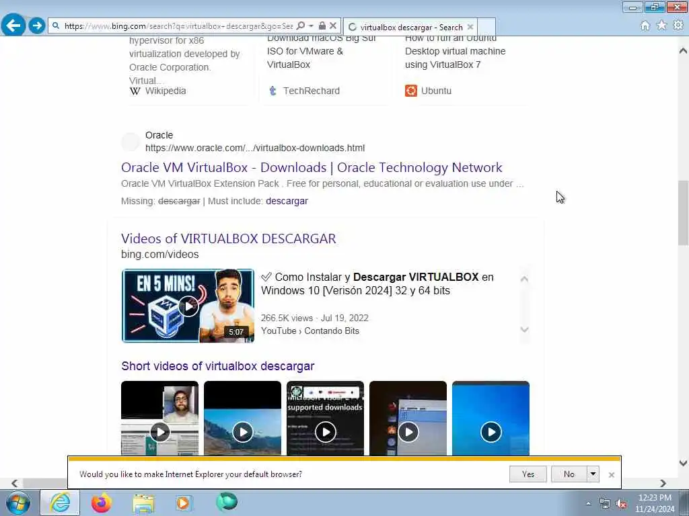
Task: Play the 'supported downloads' short video
Action: pyautogui.click(x=325, y=418)
